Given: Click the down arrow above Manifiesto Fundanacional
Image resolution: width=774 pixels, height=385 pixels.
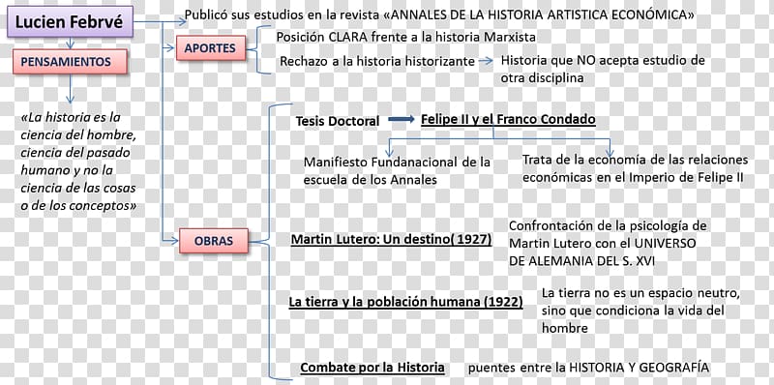Looking at the screenshot, I should point(390,148).
